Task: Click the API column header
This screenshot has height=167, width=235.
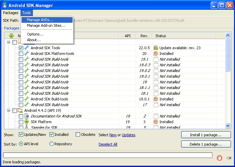Action: pos(127,36)
